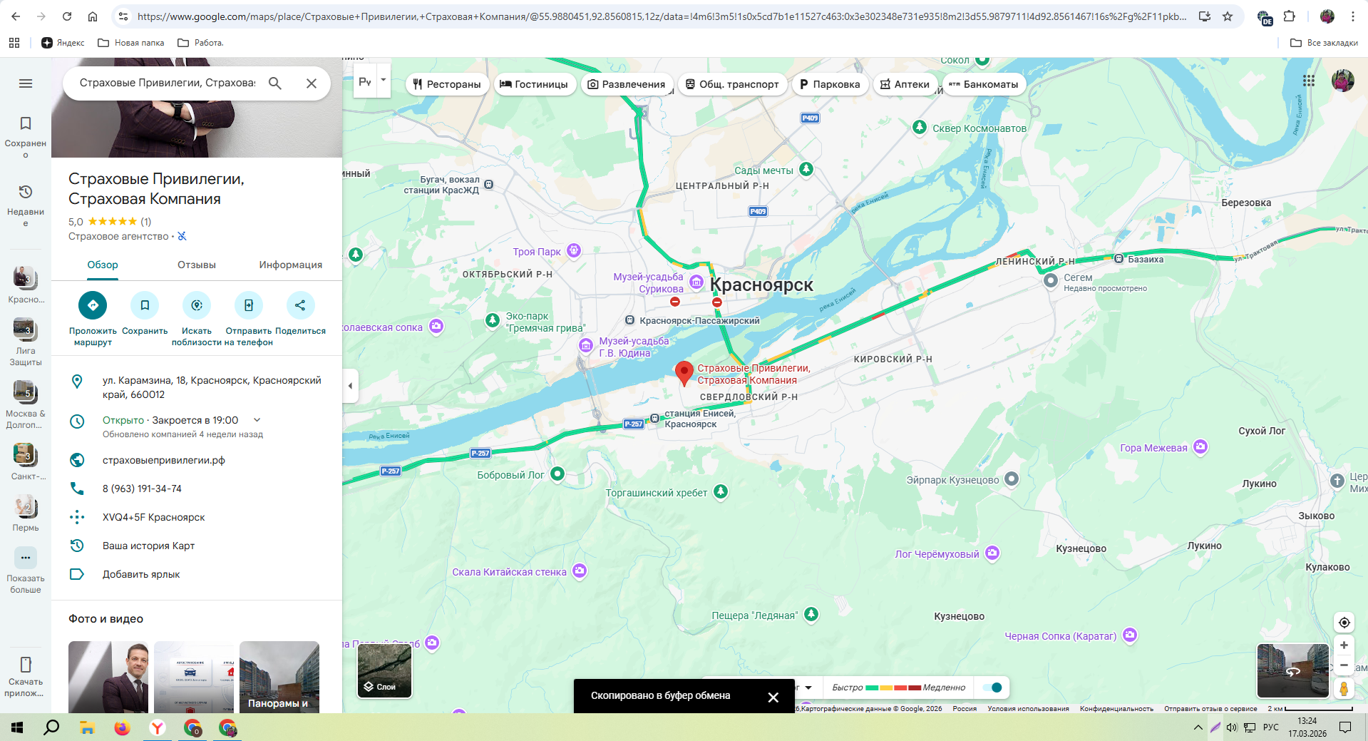Open Работа bookmarks folder

click(x=200, y=43)
